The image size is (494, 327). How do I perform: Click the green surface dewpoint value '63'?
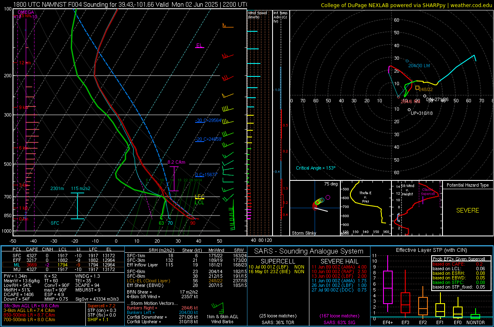(x=161, y=223)
